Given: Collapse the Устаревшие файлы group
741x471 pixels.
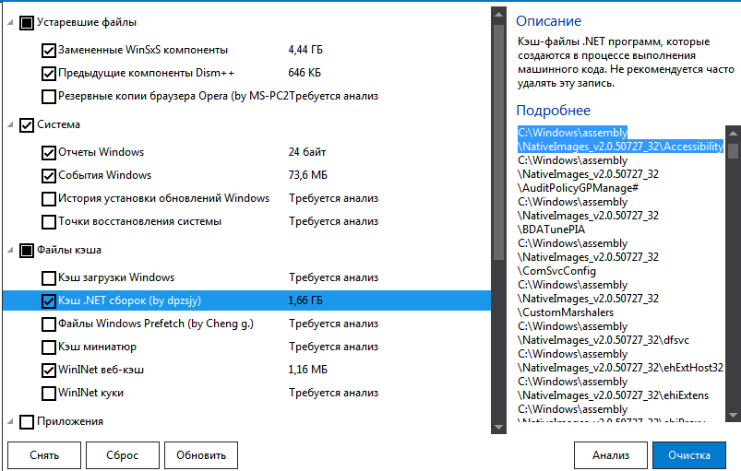Looking at the screenshot, I should coord(10,22).
